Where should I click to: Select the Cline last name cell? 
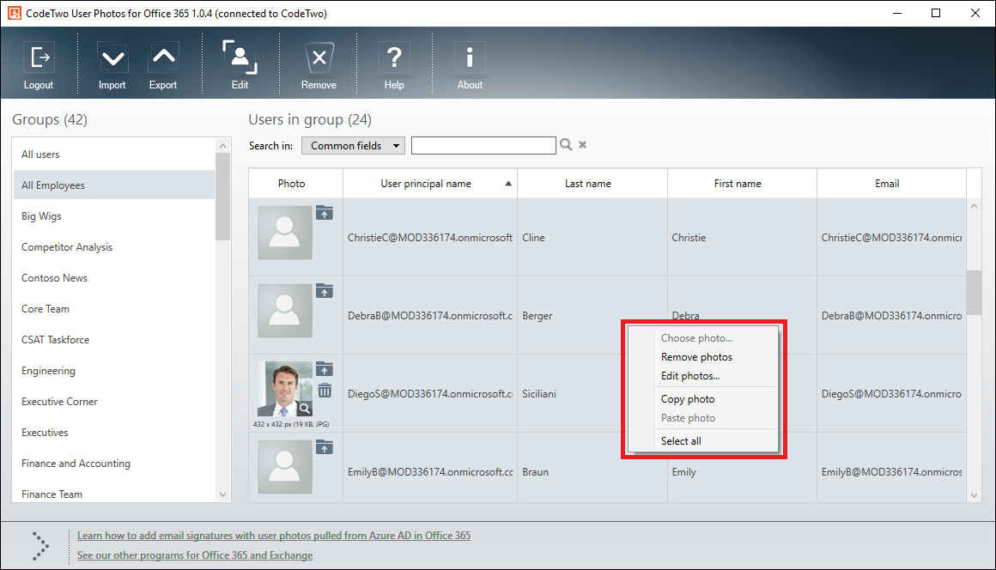click(592, 238)
